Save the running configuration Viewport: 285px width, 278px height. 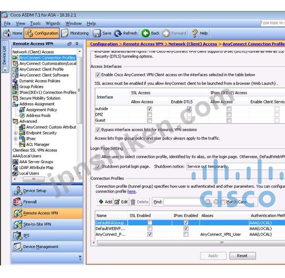click(102, 33)
